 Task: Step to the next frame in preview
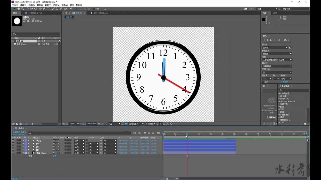pyautogui.click(x=275, y=40)
